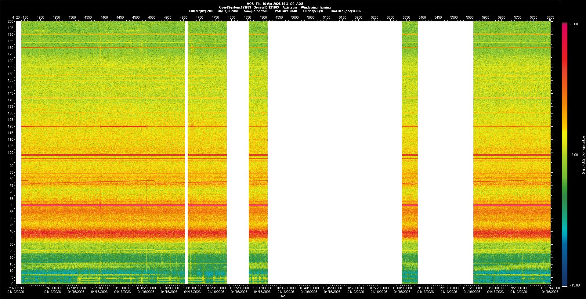The width and height of the screenshot is (586, 299).
Task: Click the 18:00:00.000 time axis label
Action: pos(123,288)
